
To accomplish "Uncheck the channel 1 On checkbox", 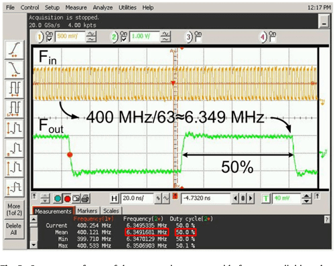I will (x=49, y=40).
